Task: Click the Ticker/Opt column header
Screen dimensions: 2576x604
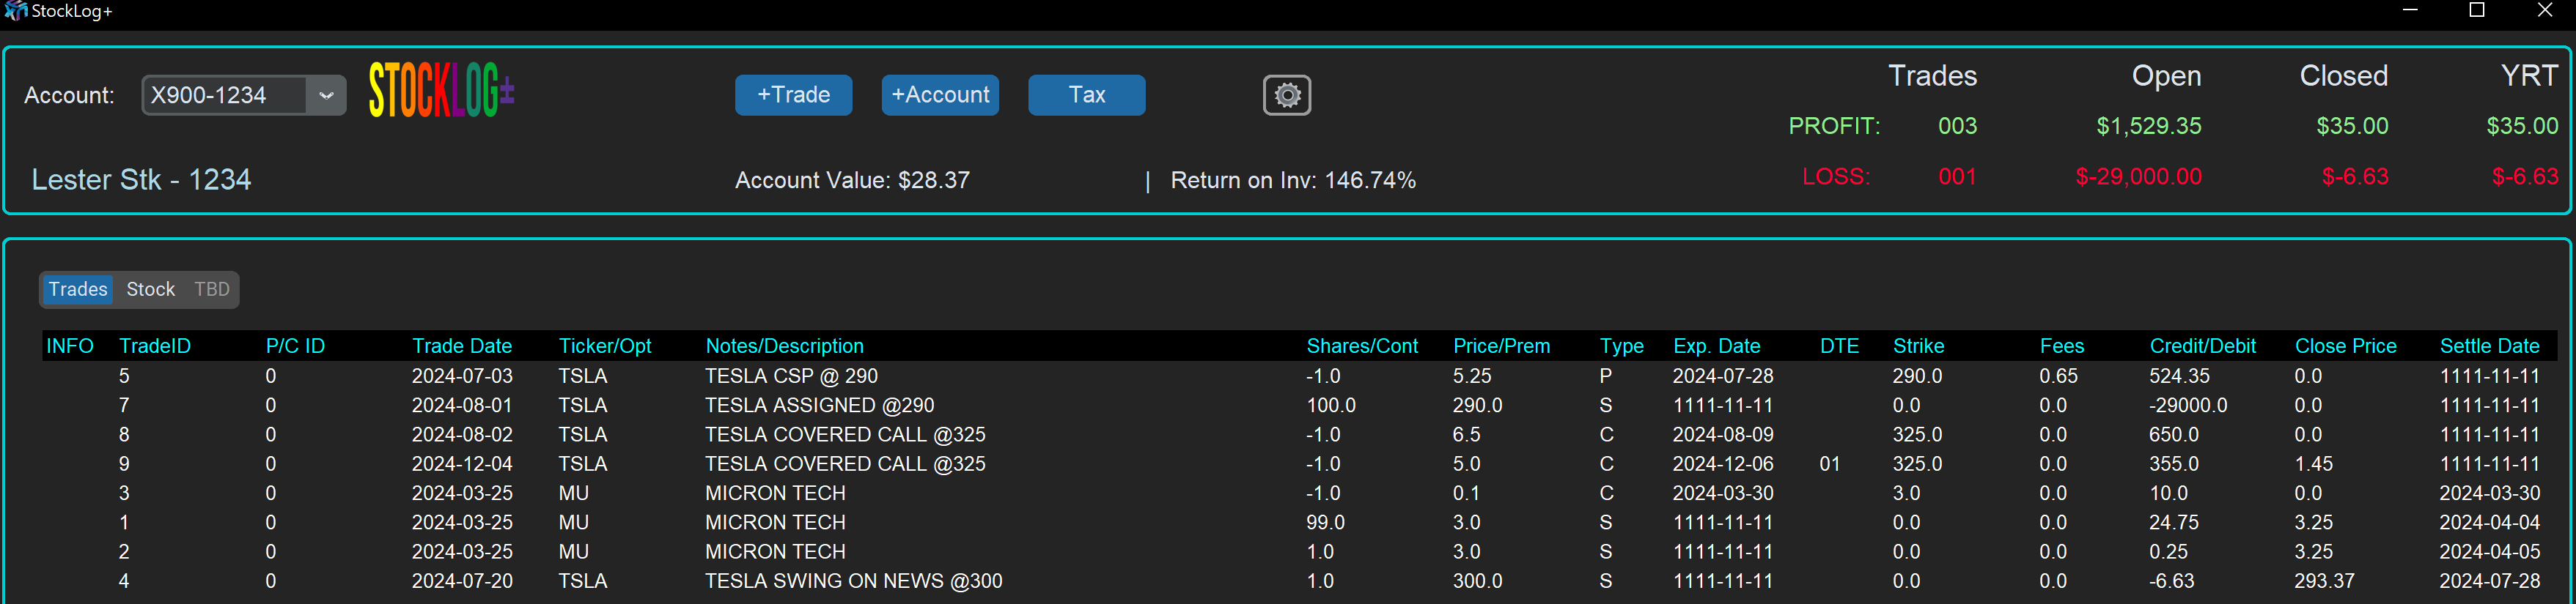Action: pyautogui.click(x=604, y=346)
